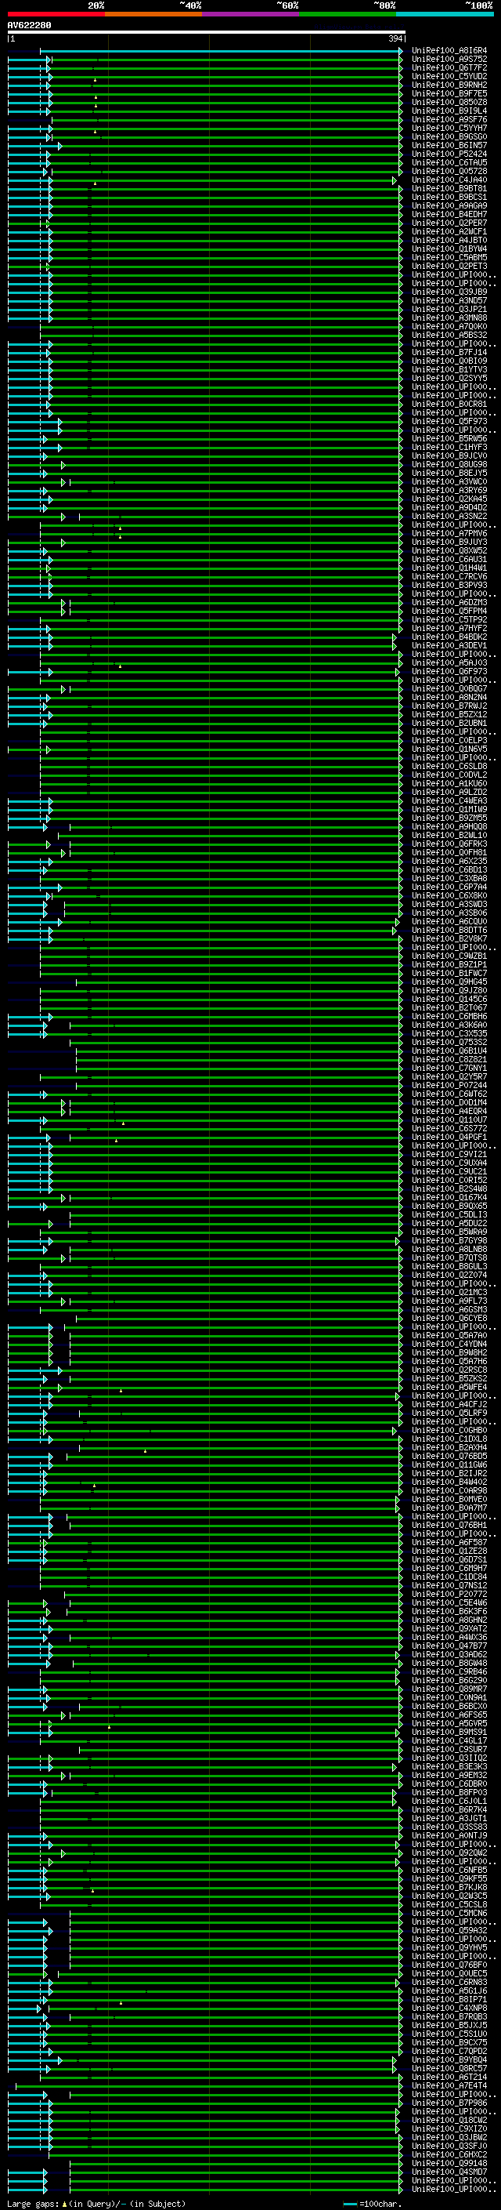Click hit label UniRef100_C4JA40
The height and width of the screenshot is (2210, 501).
coord(449,180)
